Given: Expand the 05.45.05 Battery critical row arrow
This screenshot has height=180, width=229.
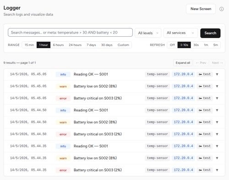Looking at the screenshot, I should click(217, 98).
